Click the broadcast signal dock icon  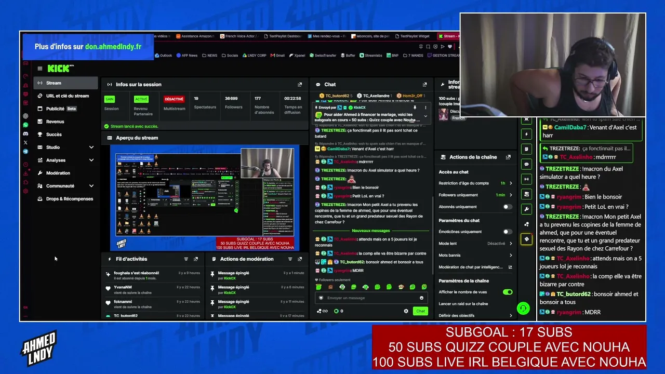pyautogui.click(x=526, y=179)
